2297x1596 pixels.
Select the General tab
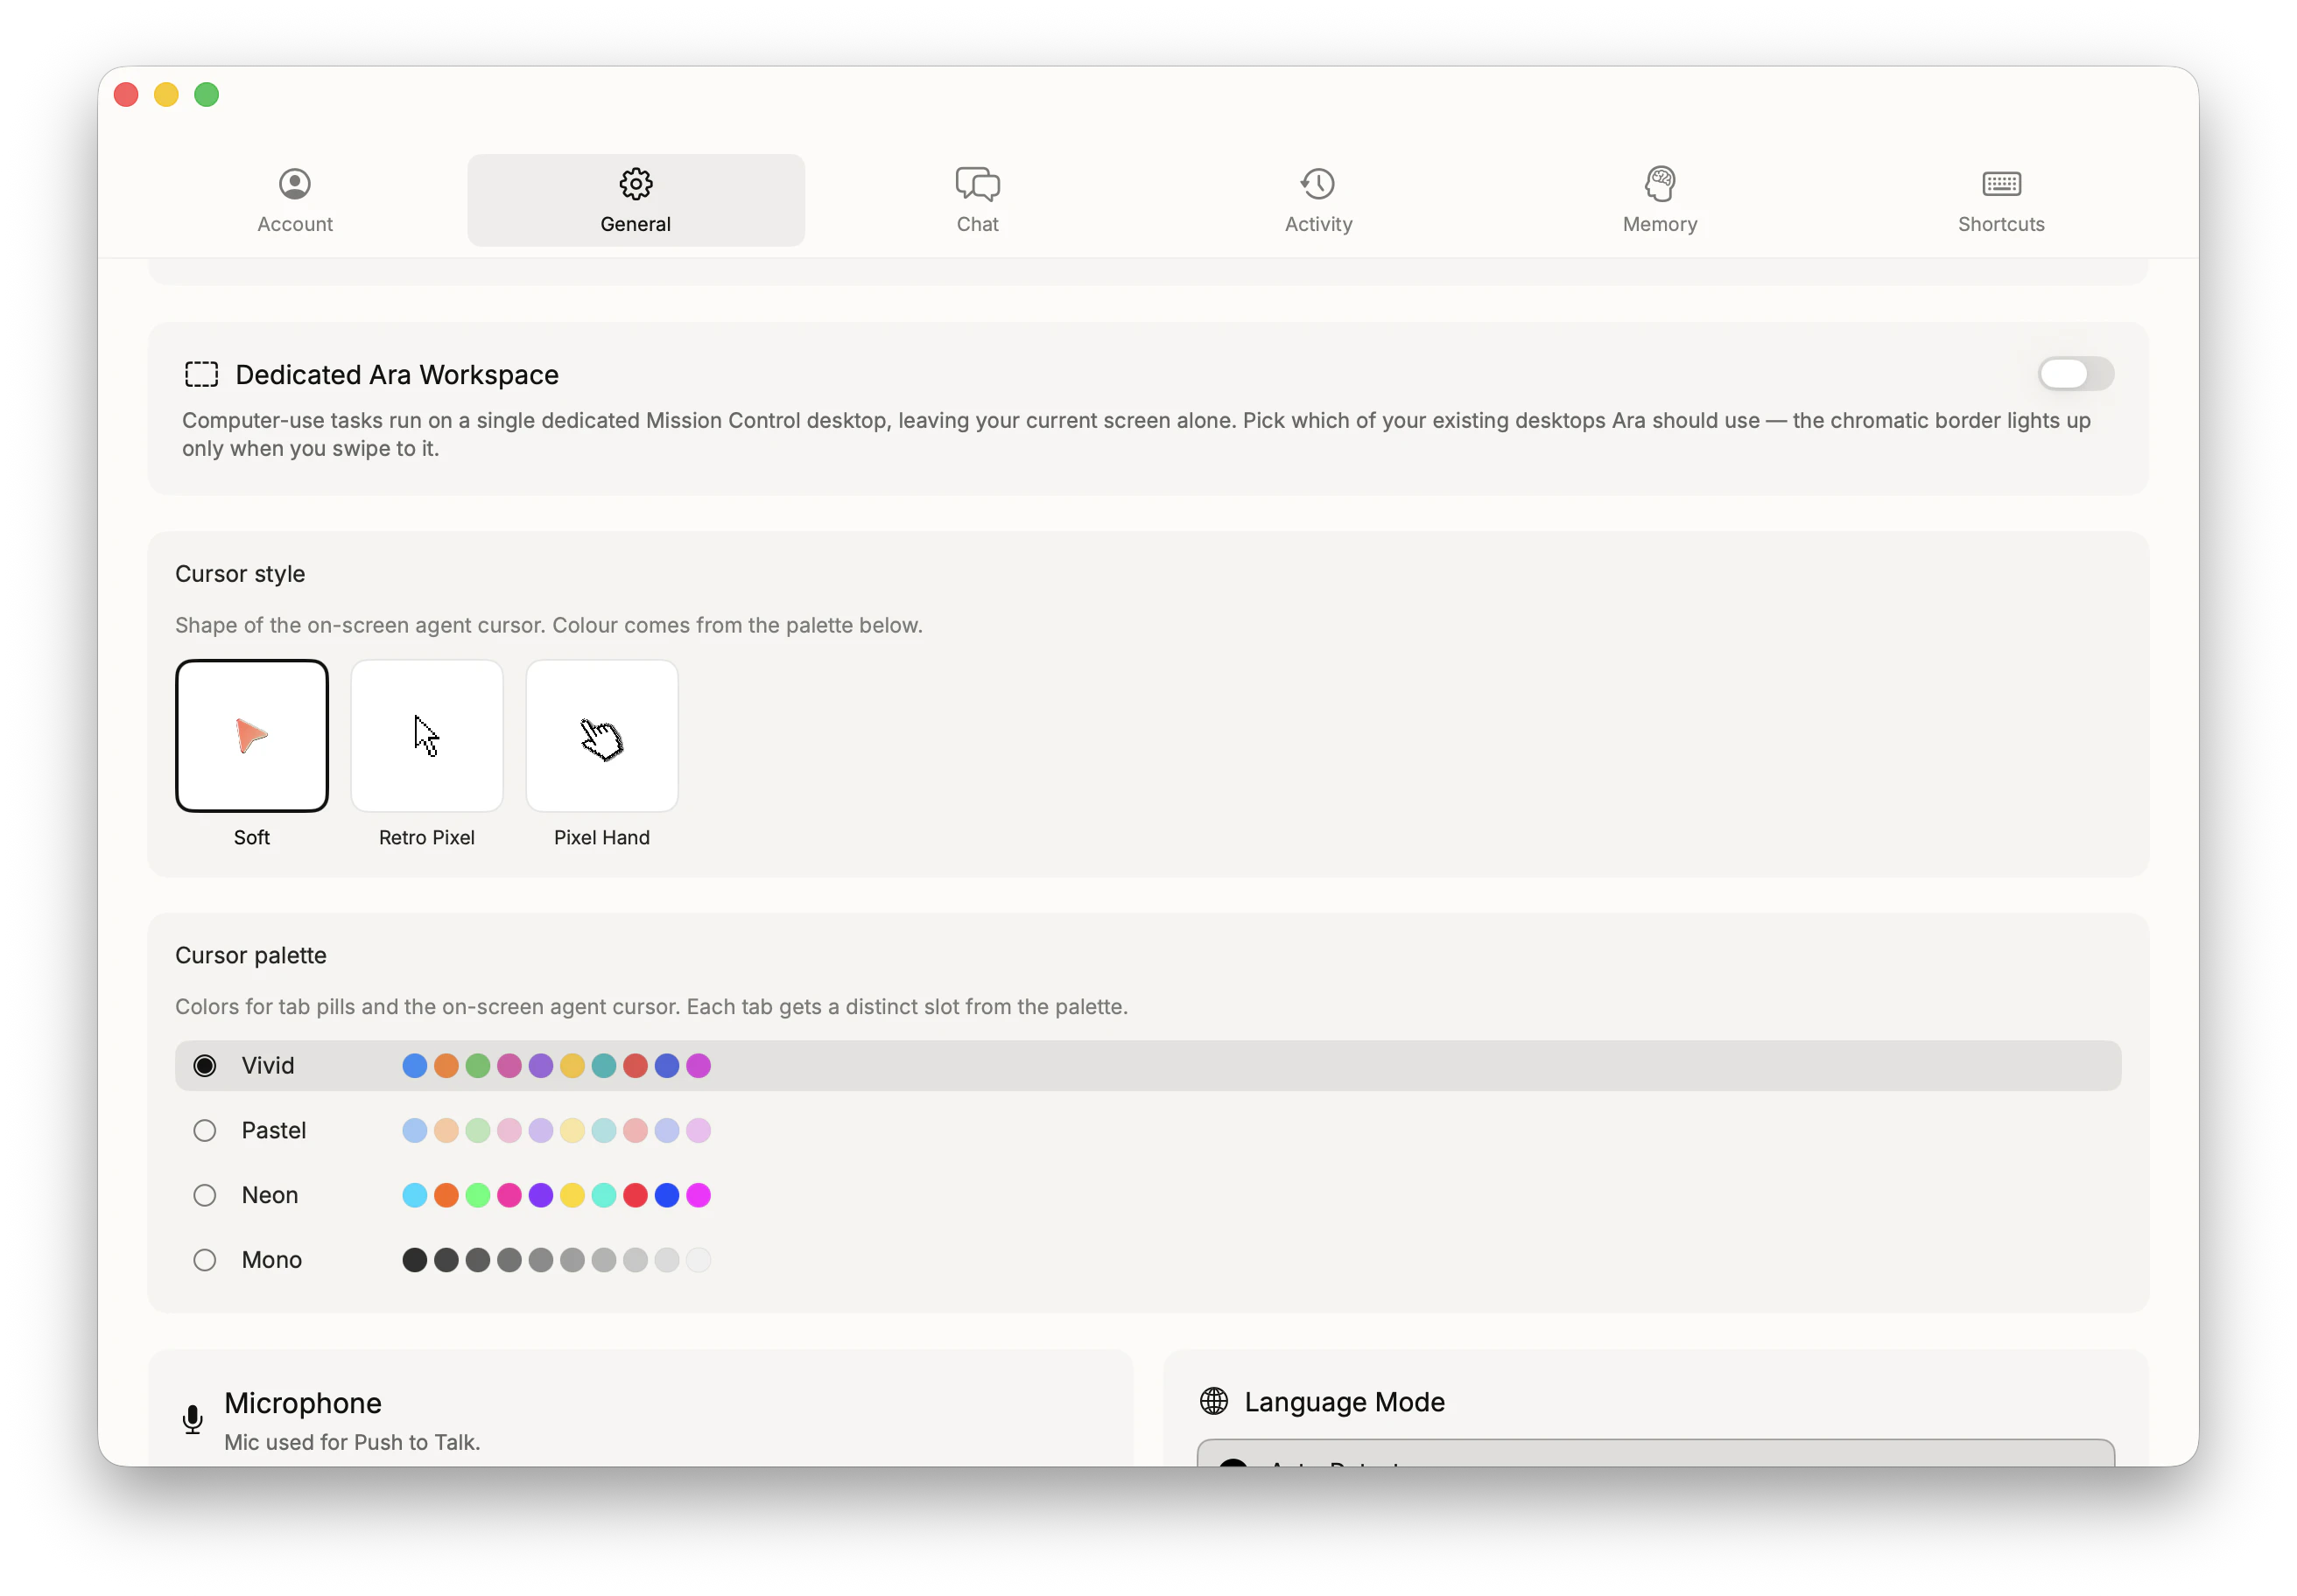click(x=636, y=200)
